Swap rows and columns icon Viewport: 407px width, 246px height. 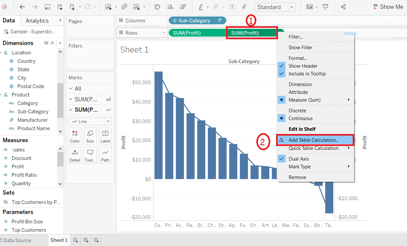[157, 7]
